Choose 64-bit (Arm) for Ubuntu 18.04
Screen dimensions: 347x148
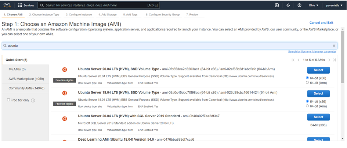point(307,106)
